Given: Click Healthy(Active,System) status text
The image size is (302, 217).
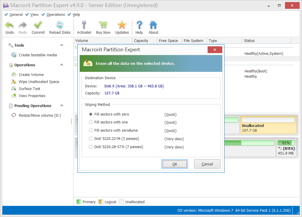Looking at the screenshot, I should click(264, 54).
